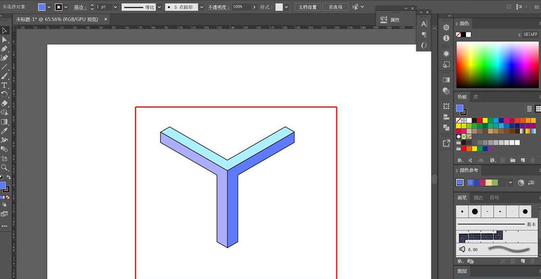Screen dimensions: 541x279
Task: Switch to the 描边 (Stroke) tab
Action: tap(478, 197)
